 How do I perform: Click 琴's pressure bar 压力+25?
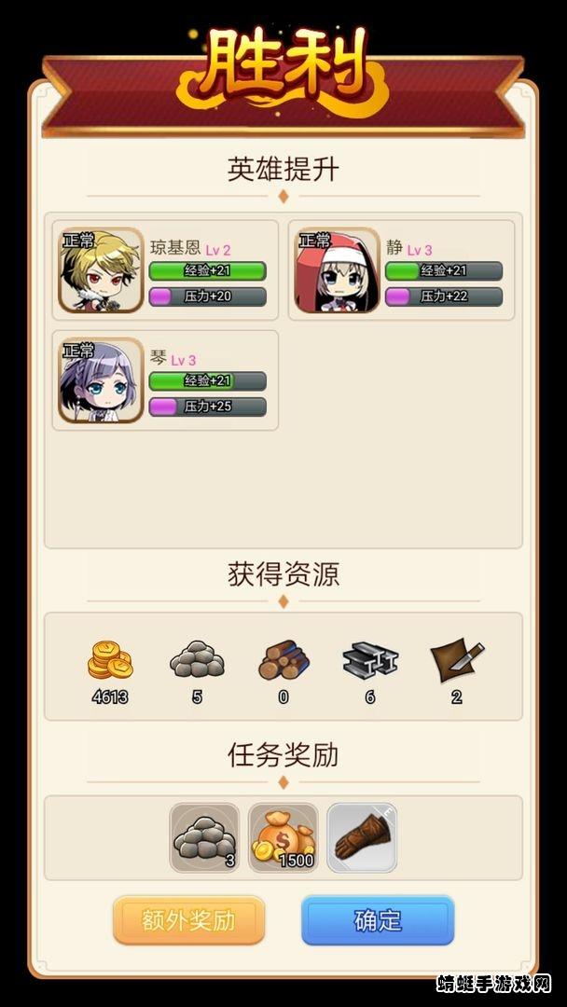[x=207, y=407]
